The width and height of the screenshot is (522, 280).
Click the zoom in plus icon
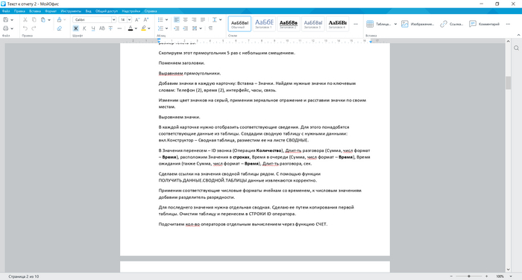tap(486, 276)
